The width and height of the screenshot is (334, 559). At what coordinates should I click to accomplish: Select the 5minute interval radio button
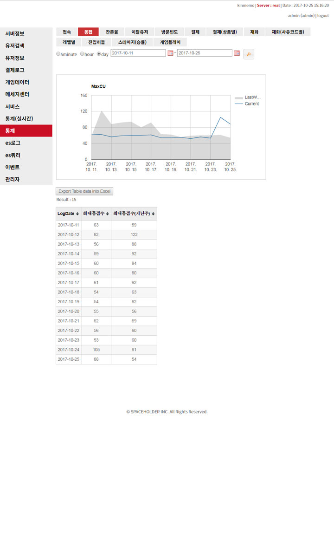pos(58,54)
